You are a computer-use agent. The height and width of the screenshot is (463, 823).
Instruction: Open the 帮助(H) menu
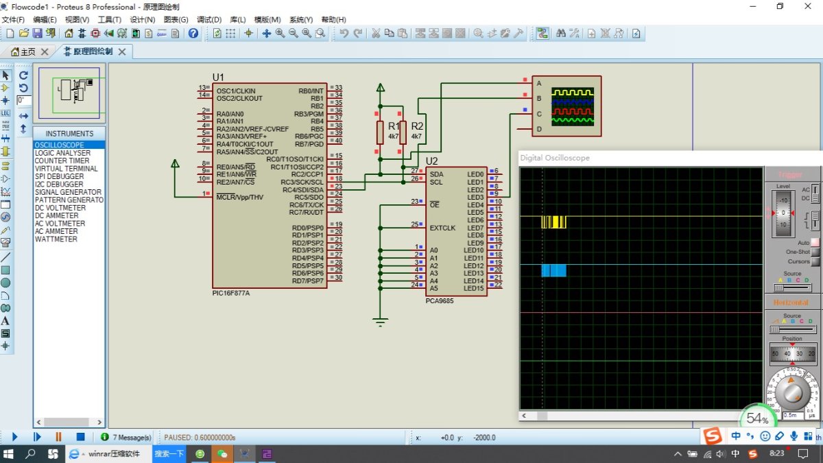tap(333, 20)
